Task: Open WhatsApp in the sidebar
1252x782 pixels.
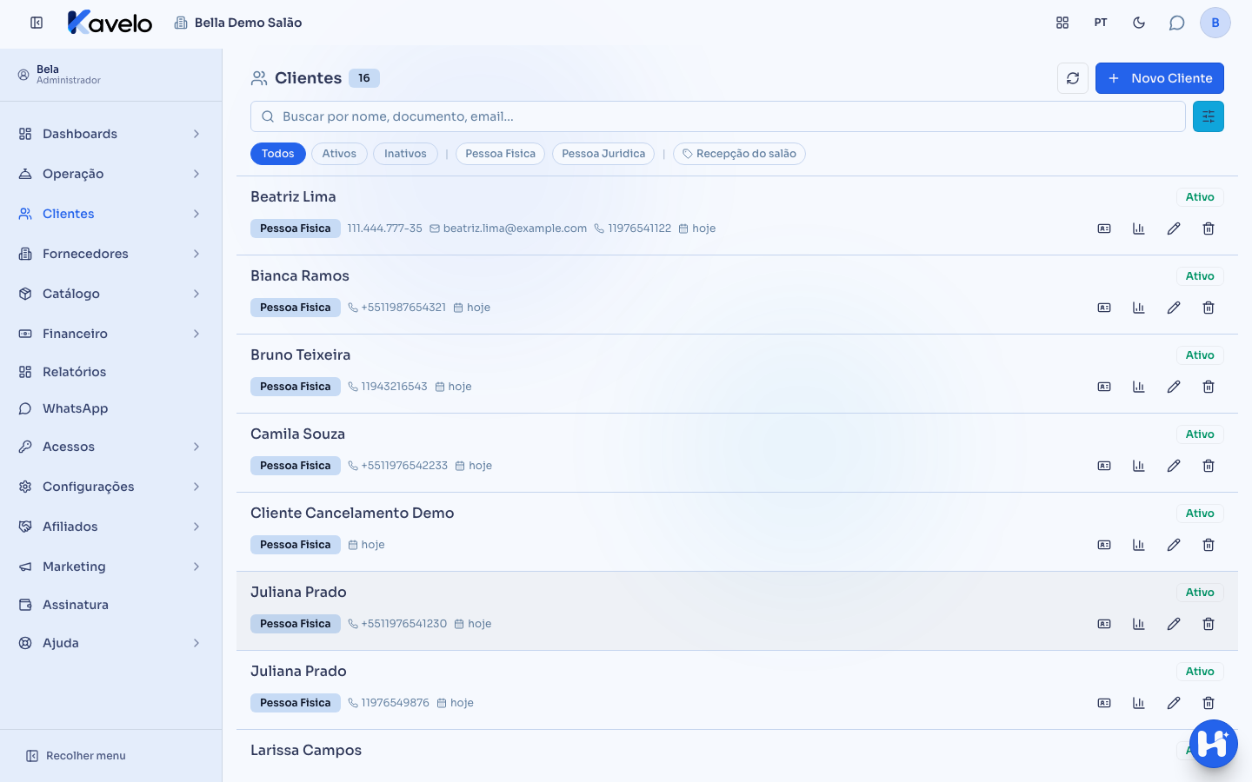Action: coord(110,408)
